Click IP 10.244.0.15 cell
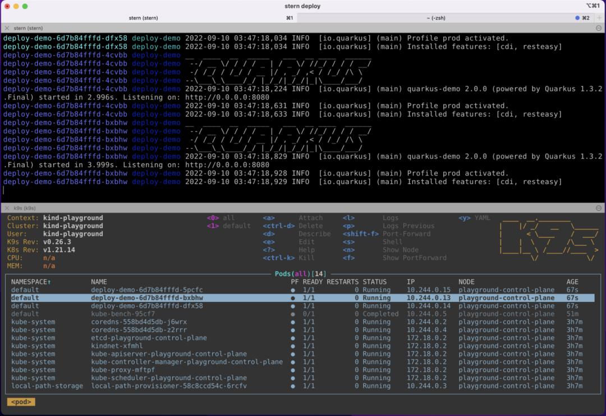The height and width of the screenshot is (416, 606). pos(429,290)
